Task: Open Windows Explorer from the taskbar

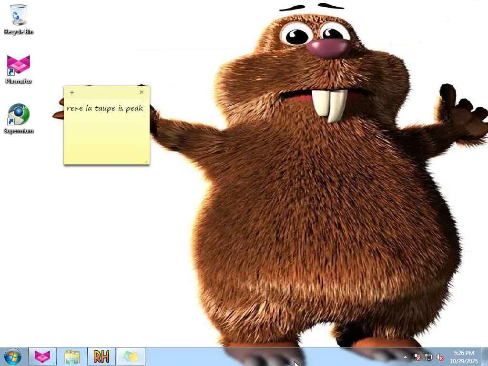Action: [x=72, y=356]
